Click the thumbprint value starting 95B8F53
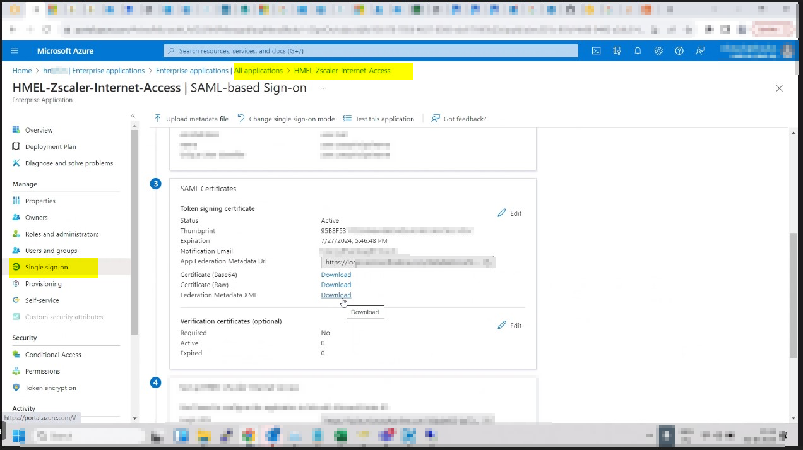The height and width of the screenshot is (450, 803). (x=396, y=230)
